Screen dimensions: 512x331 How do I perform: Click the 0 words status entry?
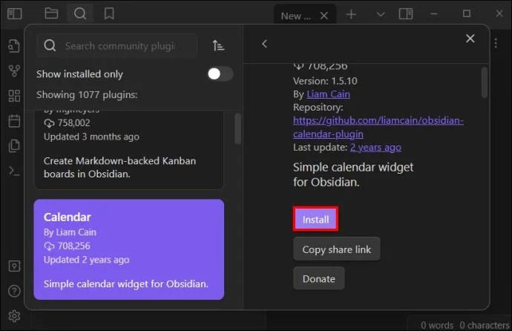coord(437,325)
